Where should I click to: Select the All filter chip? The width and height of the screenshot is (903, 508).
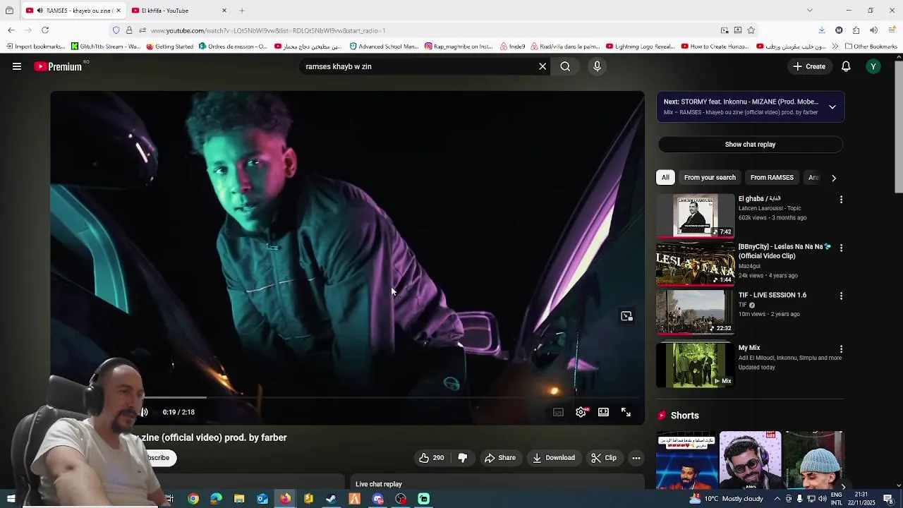(x=665, y=178)
